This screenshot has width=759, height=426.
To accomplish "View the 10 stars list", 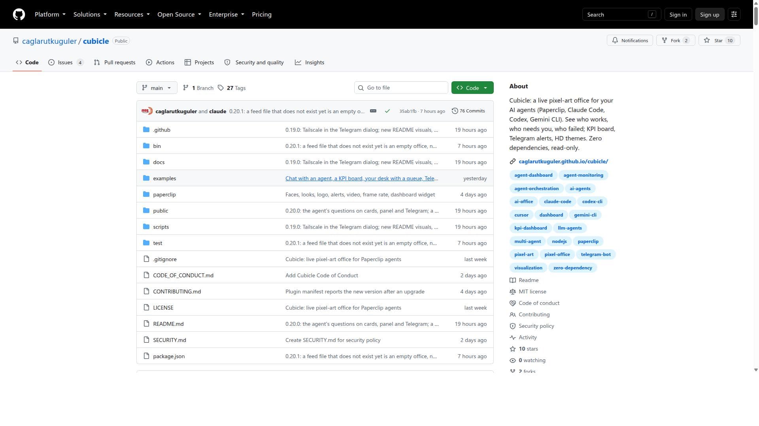I will tap(524, 349).
